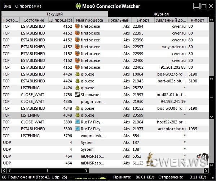Click qip icon in port 10152 row

pyautogui.click(x=78, y=108)
